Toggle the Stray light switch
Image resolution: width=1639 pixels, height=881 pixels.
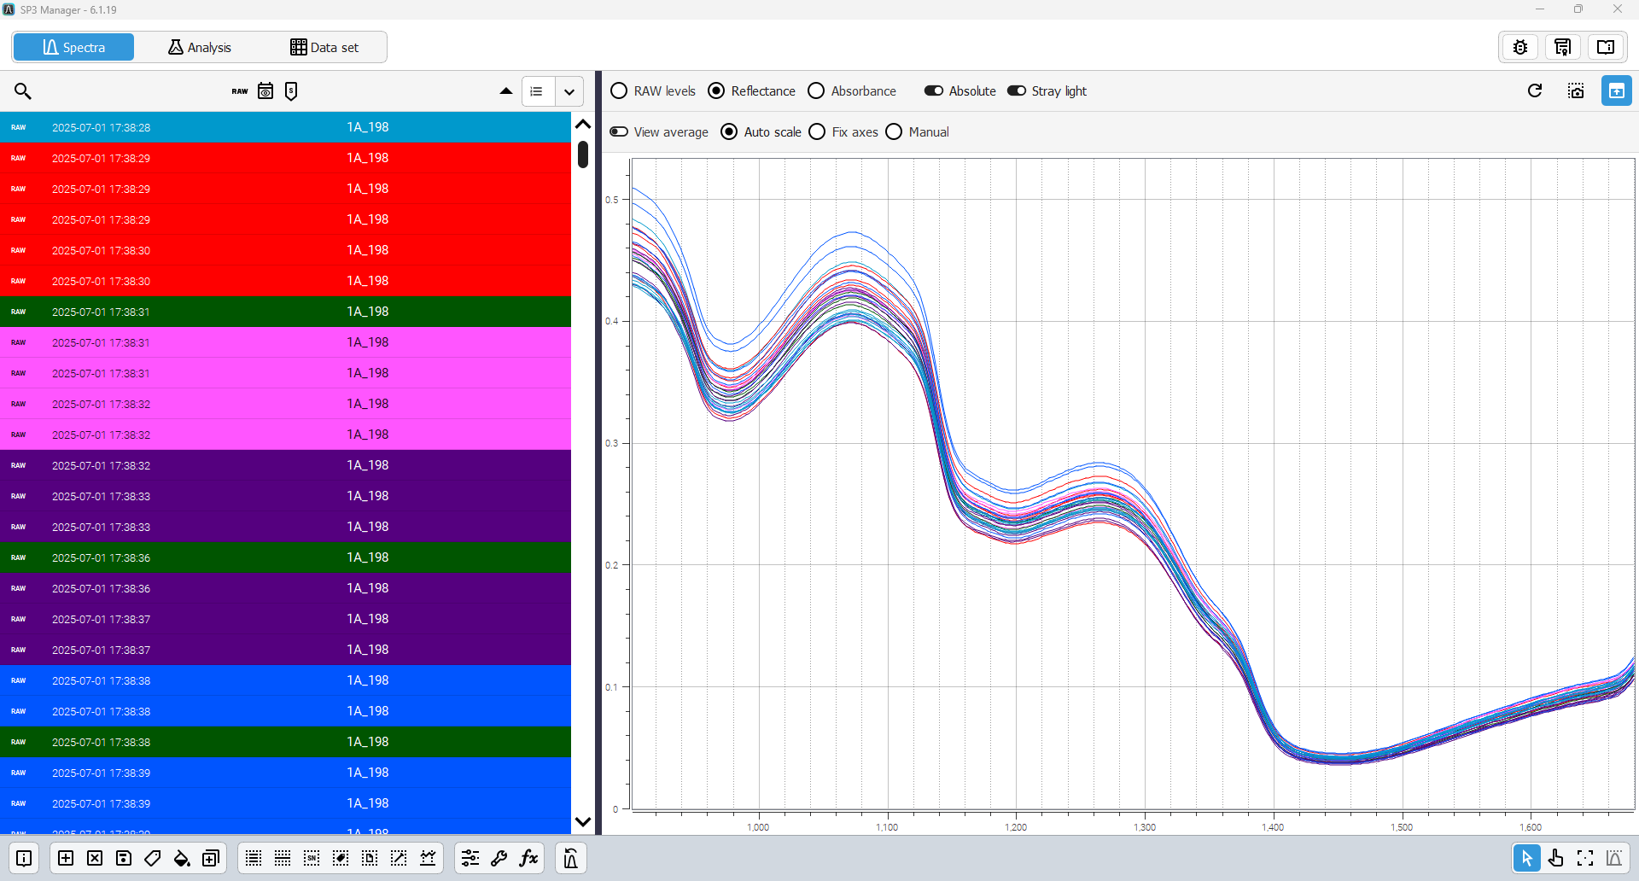tap(1017, 91)
